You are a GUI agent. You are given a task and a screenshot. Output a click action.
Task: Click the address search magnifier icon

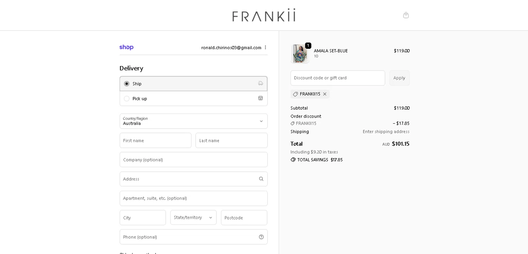[x=261, y=179]
